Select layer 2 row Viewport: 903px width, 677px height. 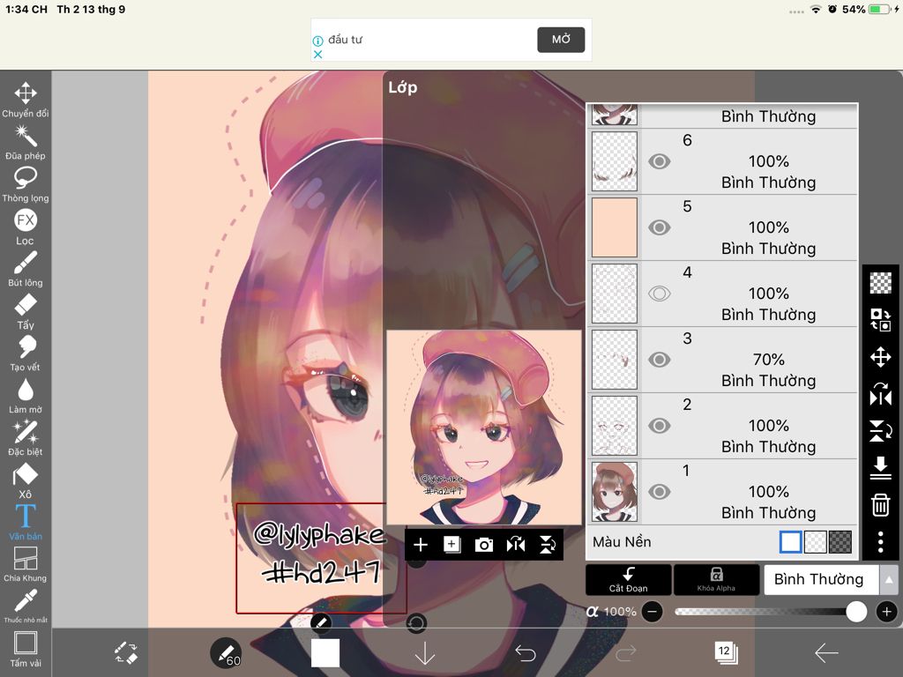[x=722, y=426]
